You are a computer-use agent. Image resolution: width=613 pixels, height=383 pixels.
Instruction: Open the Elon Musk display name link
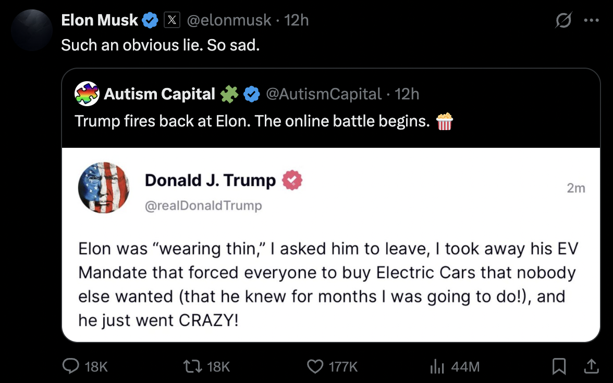point(99,20)
